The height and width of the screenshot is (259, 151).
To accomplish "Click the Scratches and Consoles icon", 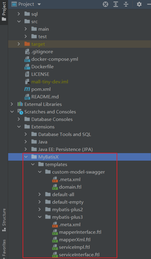I will 20,112.
